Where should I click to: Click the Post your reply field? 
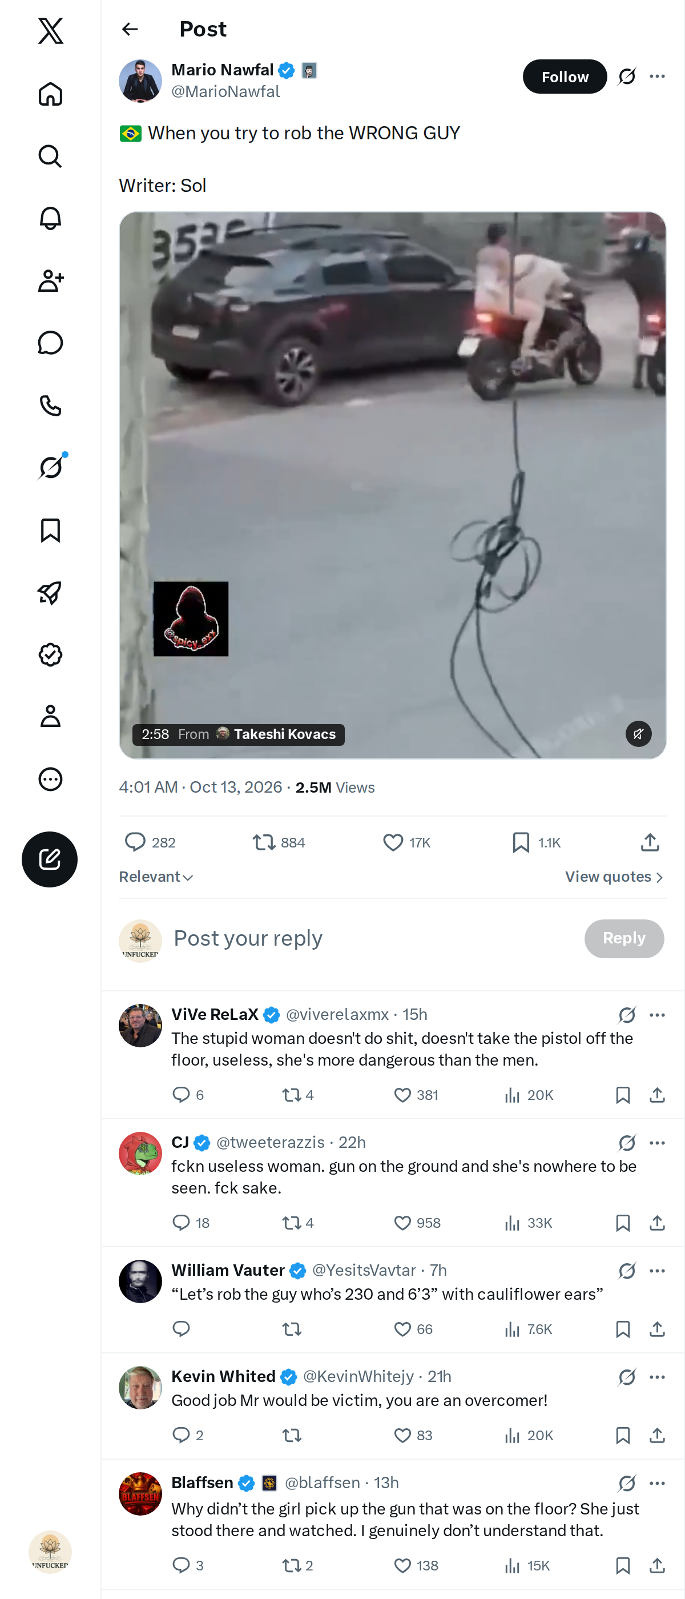point(372,938)
